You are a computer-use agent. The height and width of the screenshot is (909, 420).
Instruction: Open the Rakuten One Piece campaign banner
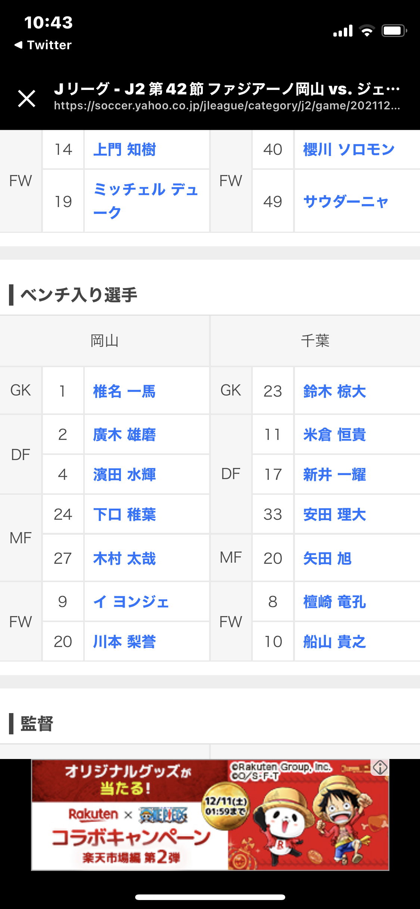[x=210, y=815]
